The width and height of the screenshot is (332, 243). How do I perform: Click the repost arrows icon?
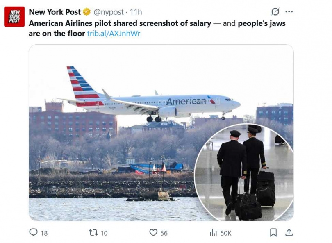[93, 233]
